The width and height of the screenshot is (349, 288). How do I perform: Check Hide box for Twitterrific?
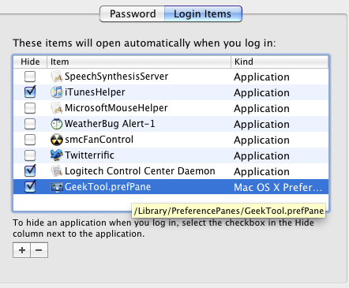[x=30, y=155]
